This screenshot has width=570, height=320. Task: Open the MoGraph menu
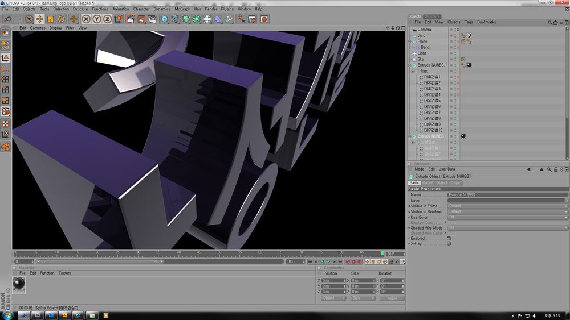tap(182, 9)
